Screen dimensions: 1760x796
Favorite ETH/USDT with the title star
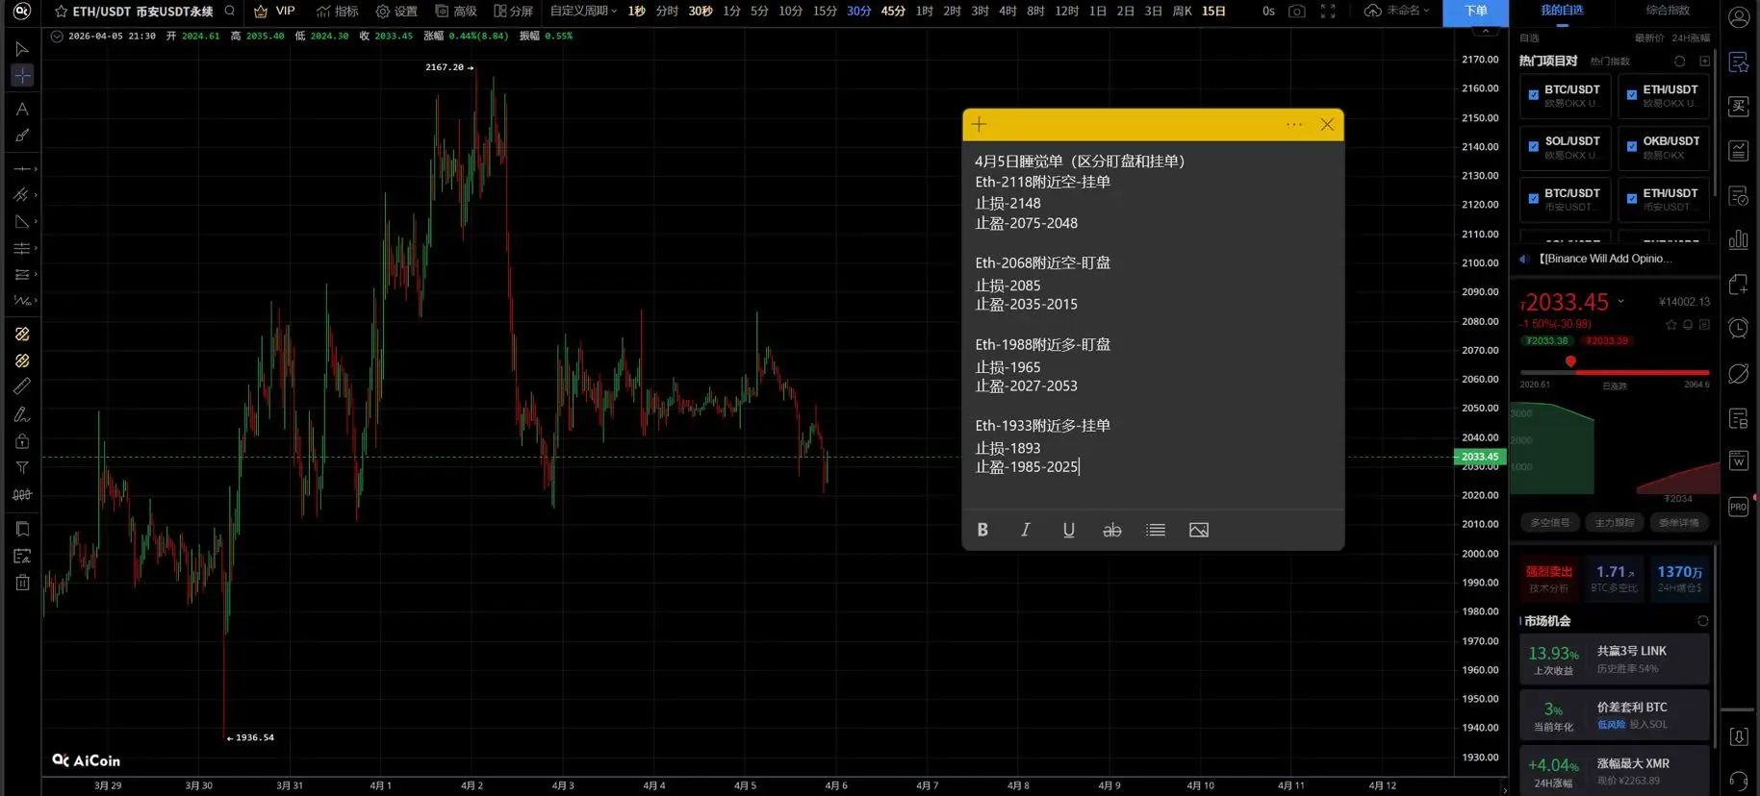[62, 12]
